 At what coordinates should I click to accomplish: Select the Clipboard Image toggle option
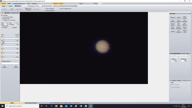(x=171, y=87)
